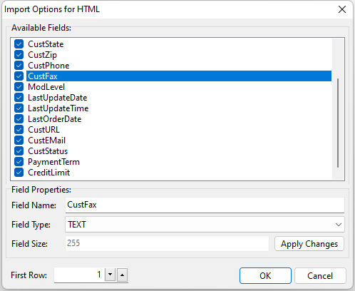Select the CustZip field name
The width and height of the screenshot is (355, 291).
(x=42, y=55)
